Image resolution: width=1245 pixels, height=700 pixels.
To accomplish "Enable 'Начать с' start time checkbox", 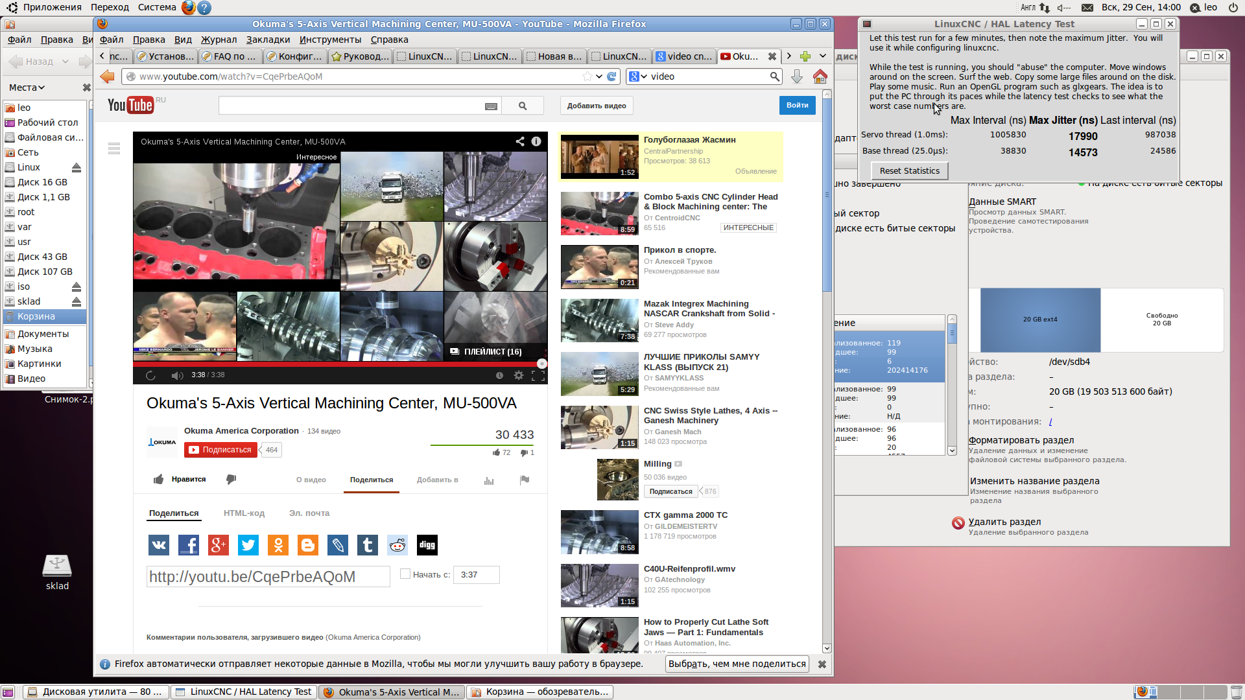I will coord(405,574).
